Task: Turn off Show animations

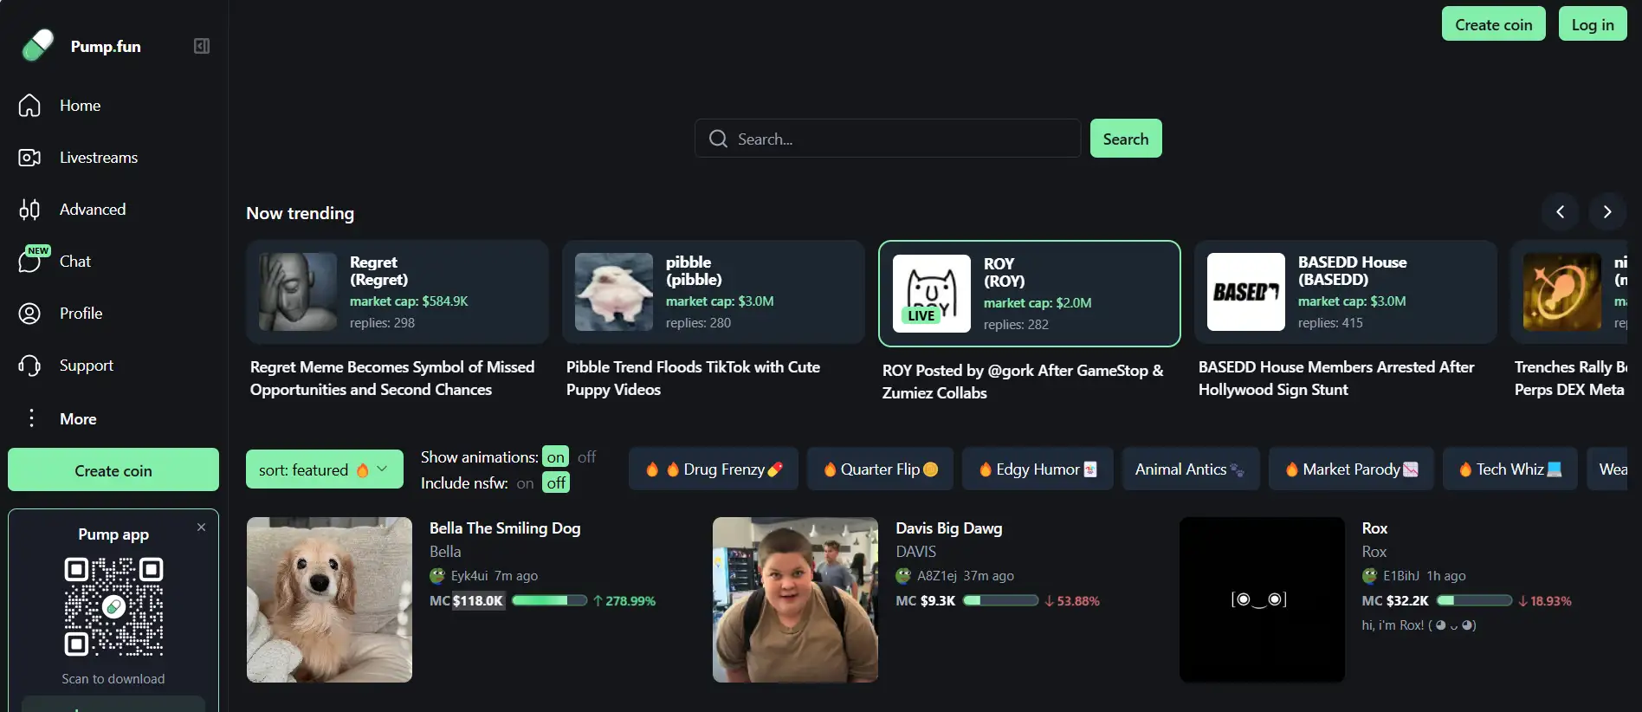Action: click(586, 457)
